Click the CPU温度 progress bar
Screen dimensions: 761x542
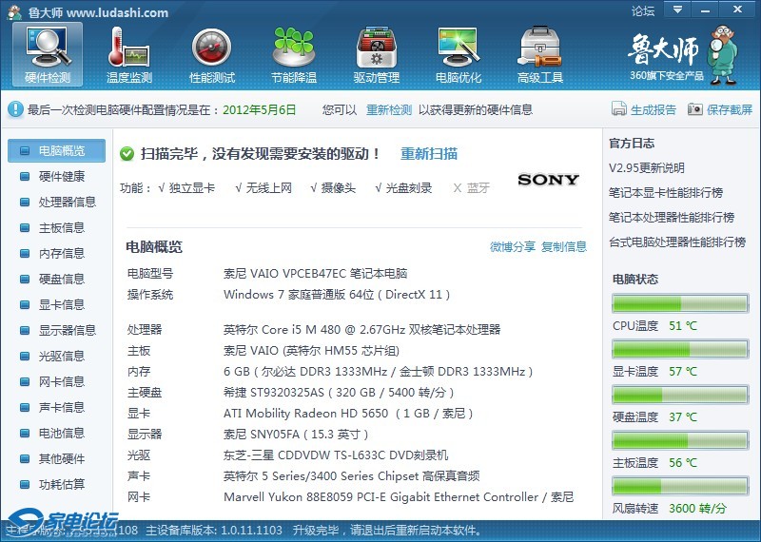tap(680, 303)
